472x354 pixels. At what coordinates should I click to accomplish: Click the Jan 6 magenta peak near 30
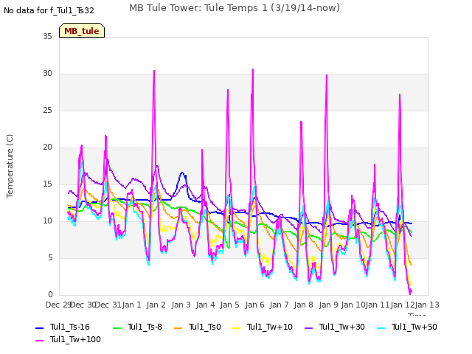(x=253, y=70)
